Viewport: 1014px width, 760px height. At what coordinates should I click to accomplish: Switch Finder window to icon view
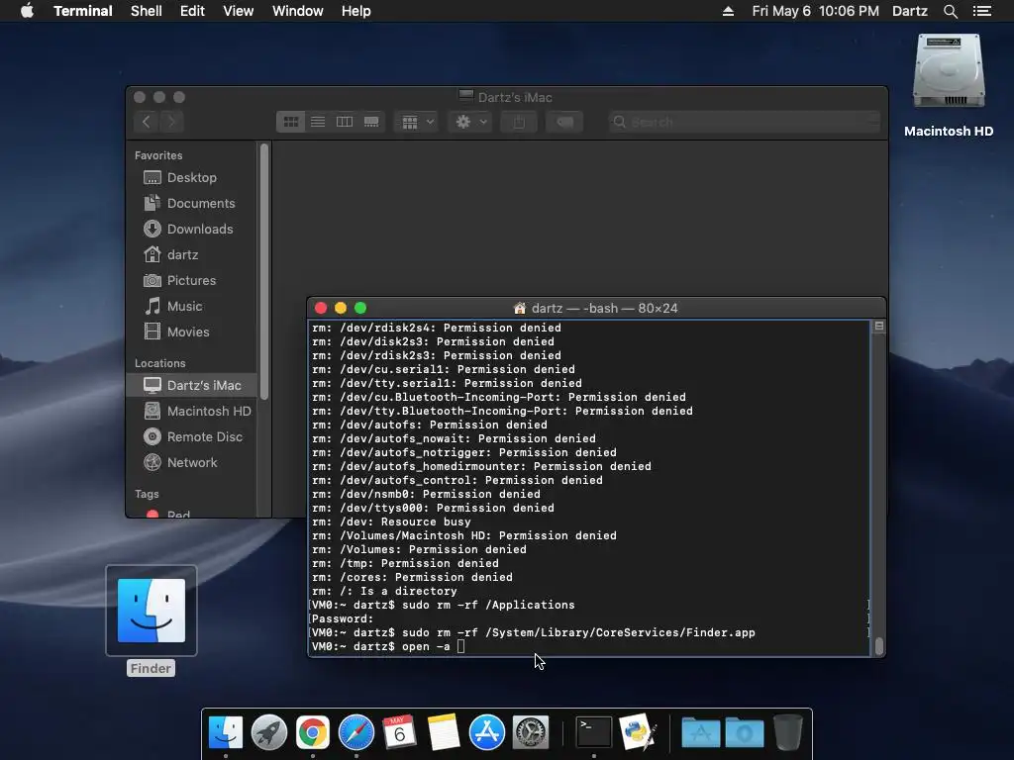tap(290, 122)
